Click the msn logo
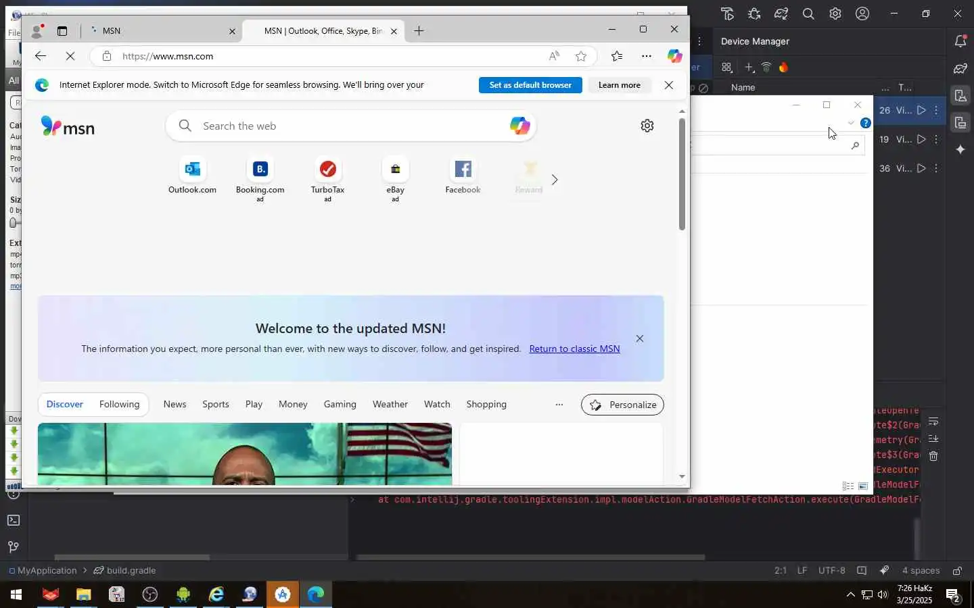This screenshot has height=608, width=974. [x=68, y=126]
